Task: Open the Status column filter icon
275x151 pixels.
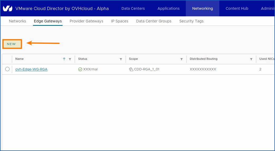Action: 121,59
